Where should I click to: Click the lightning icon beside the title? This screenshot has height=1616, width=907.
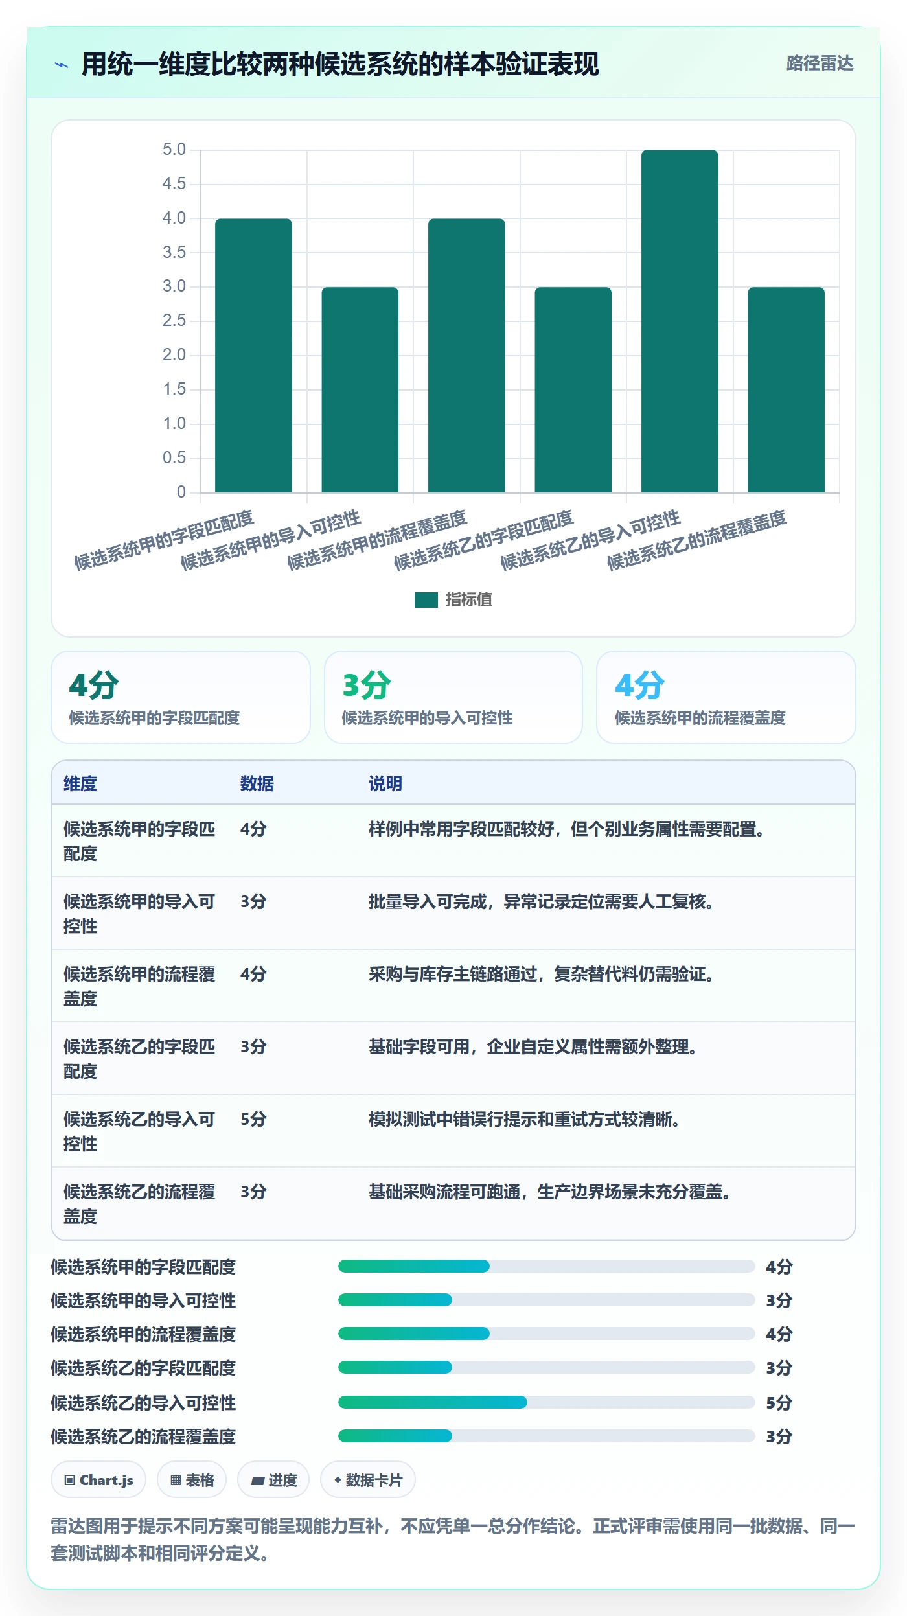click(62, 65)
